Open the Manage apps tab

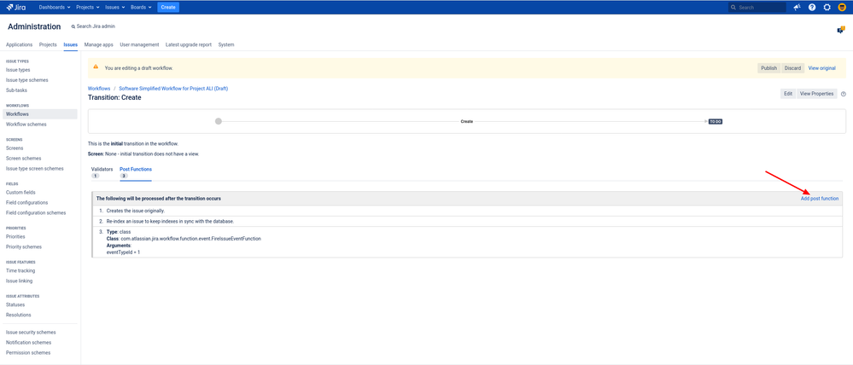pyautogui.click(x=99, y=44)
